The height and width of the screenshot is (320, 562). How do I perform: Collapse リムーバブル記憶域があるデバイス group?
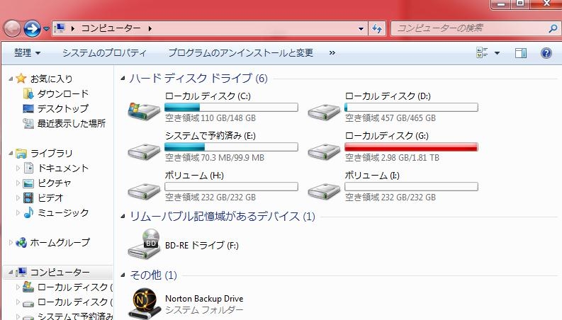[123, 216]
